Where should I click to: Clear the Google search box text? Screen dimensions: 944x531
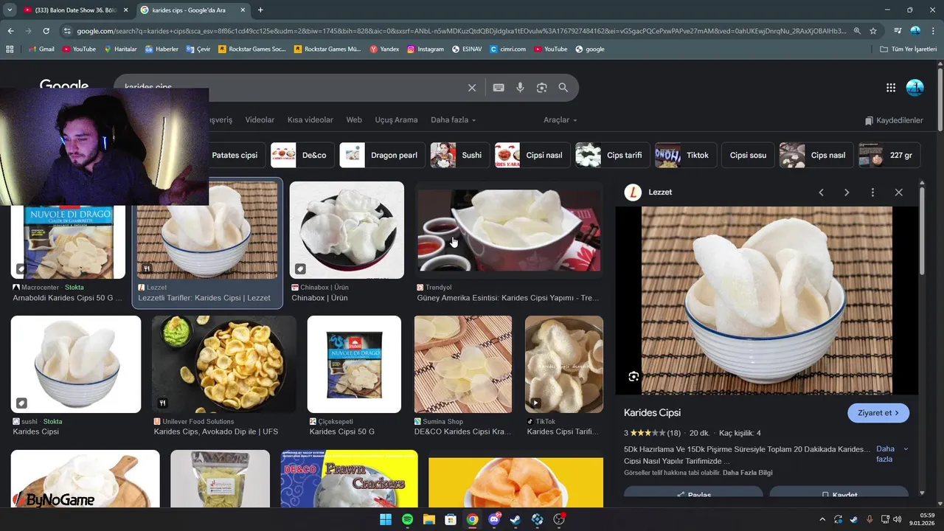[472, 88]
